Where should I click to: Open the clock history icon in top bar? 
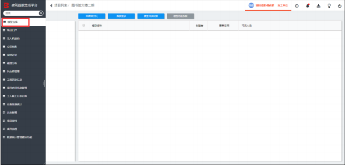296,6
